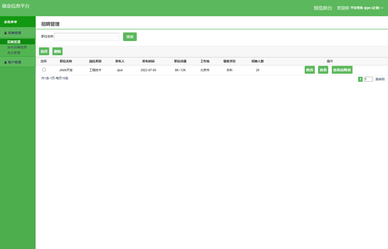Click 修改 for the JAVA开发 job
The image size is (388, 249).
coord(310,70)
